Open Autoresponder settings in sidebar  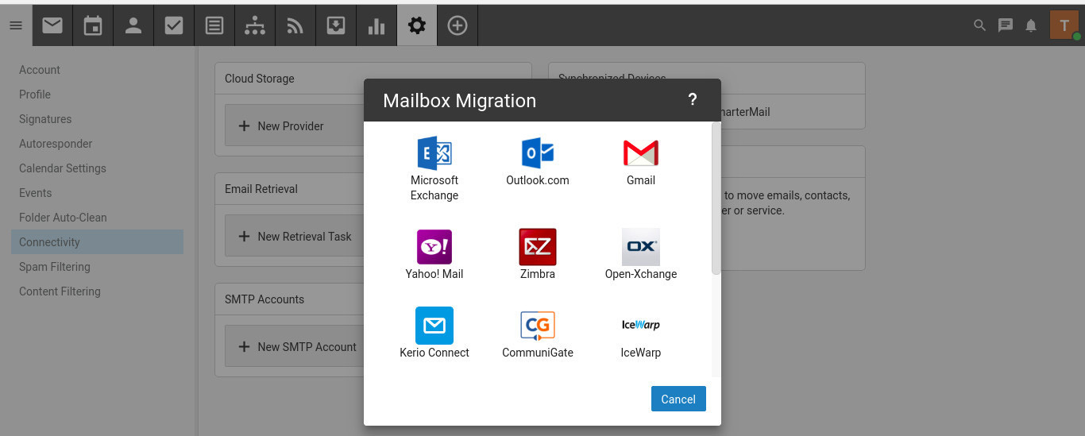56,144
